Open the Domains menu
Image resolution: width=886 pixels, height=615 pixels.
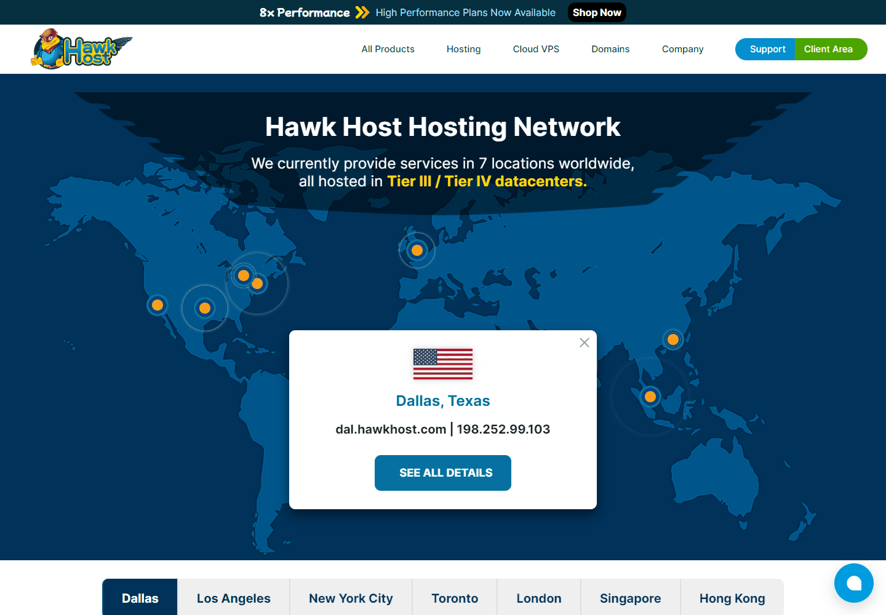pyautogui.click(x=610, y=49)
